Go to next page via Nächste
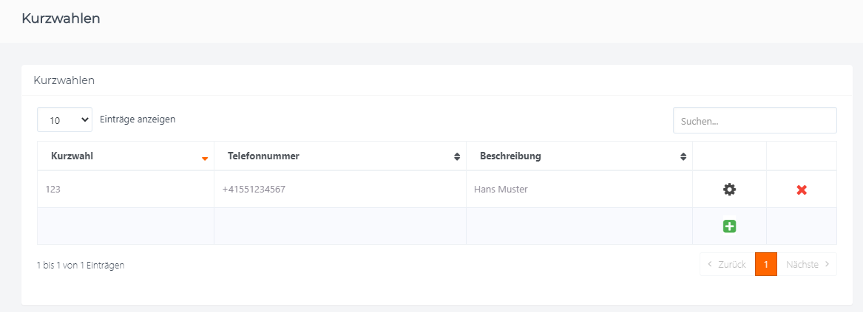This screenshot has height=312, width=863. [807, 264]
